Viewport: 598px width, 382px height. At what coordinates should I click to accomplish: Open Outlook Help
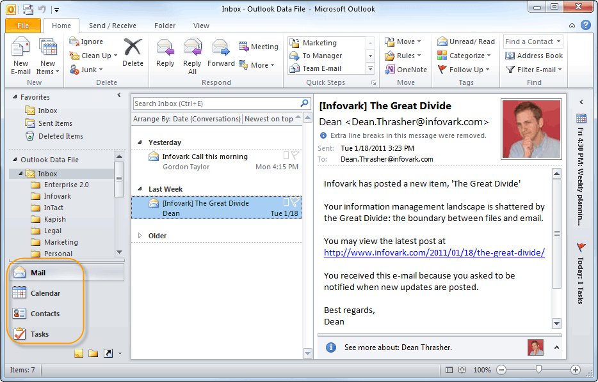585,25
